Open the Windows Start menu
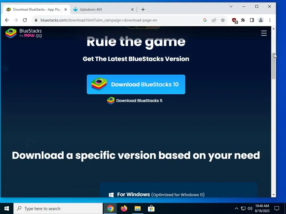 [7, 208]
